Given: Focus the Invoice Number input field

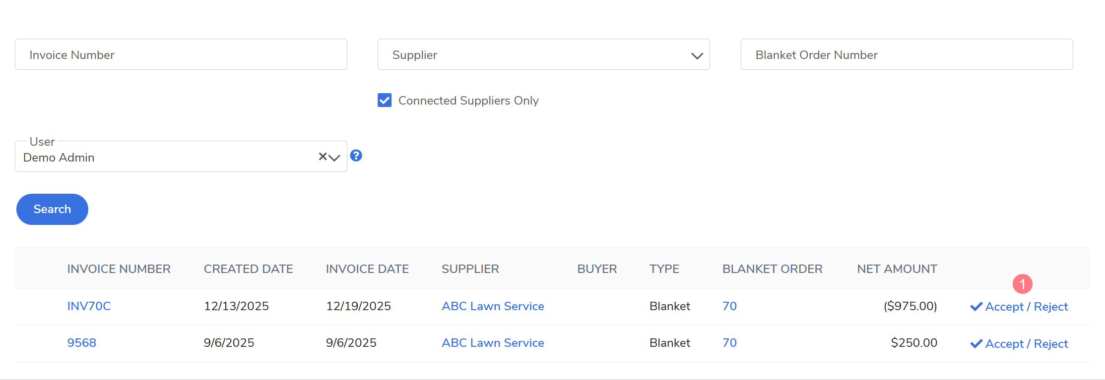Looking at the screenshot, I should [181, 54].
